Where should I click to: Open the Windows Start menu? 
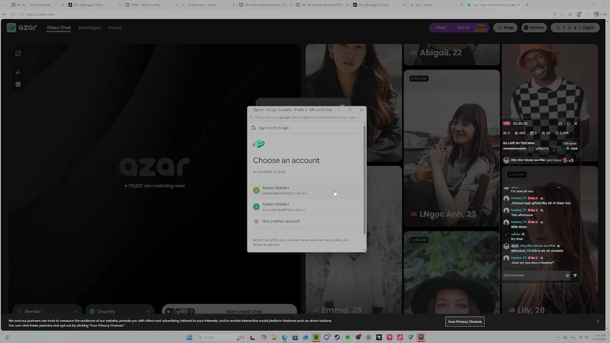coord(189,337)
